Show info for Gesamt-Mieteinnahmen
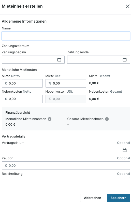The width and height of the screenshot is (131, 203). pos(107,119)
